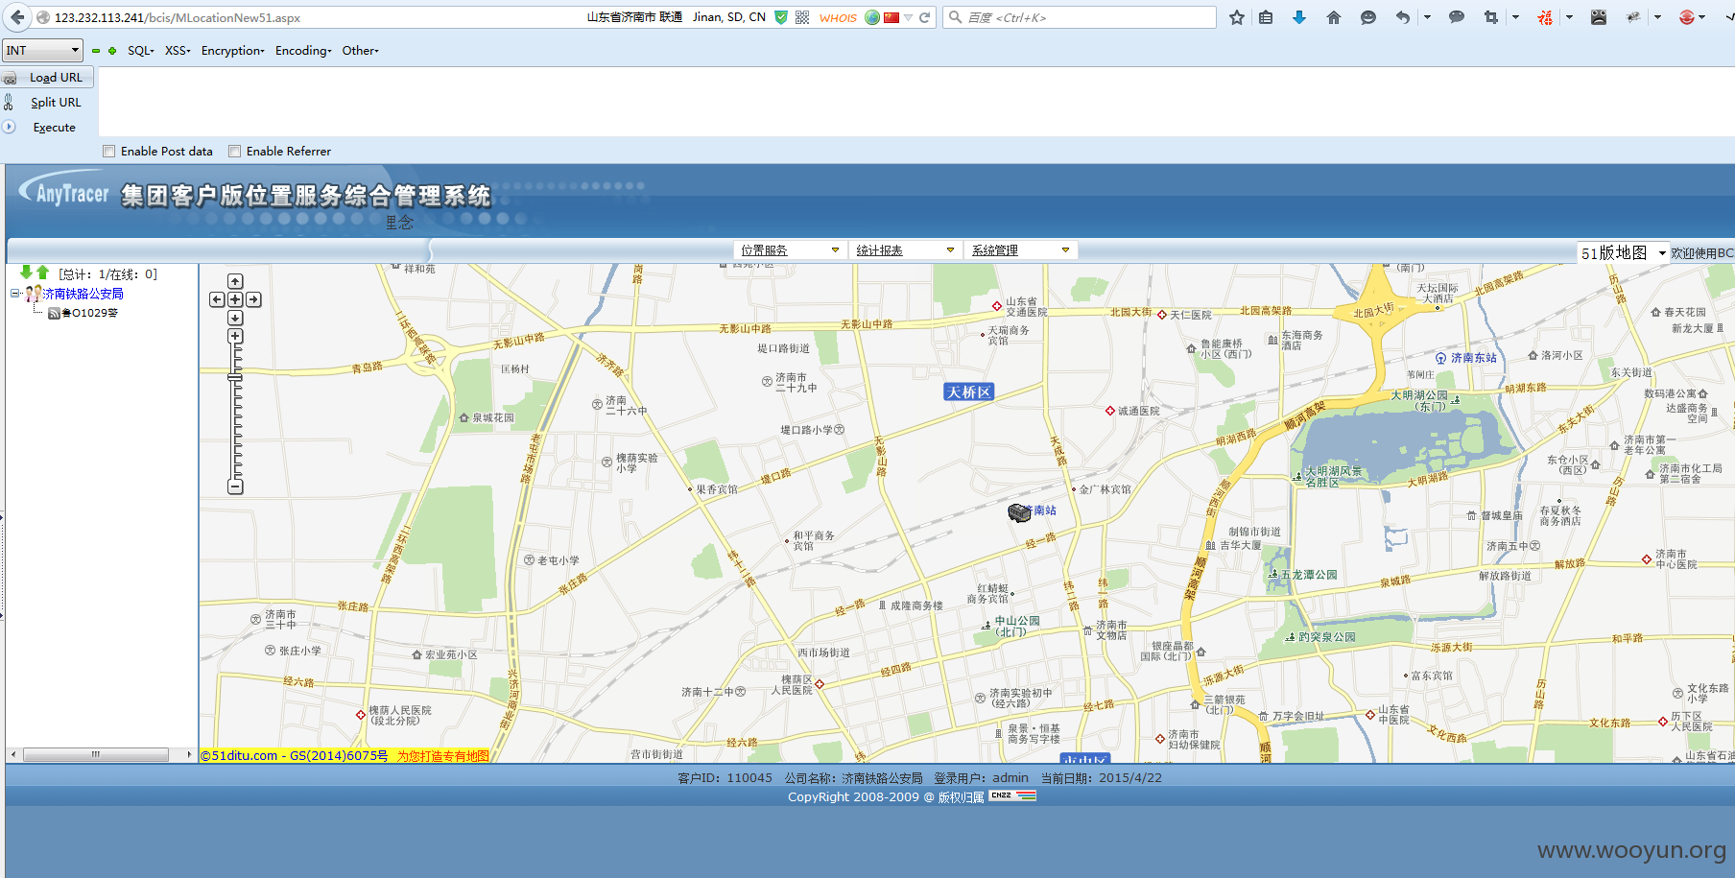
Task: Click the green up arrow in tree panel
Action: (x=43, y=273)
